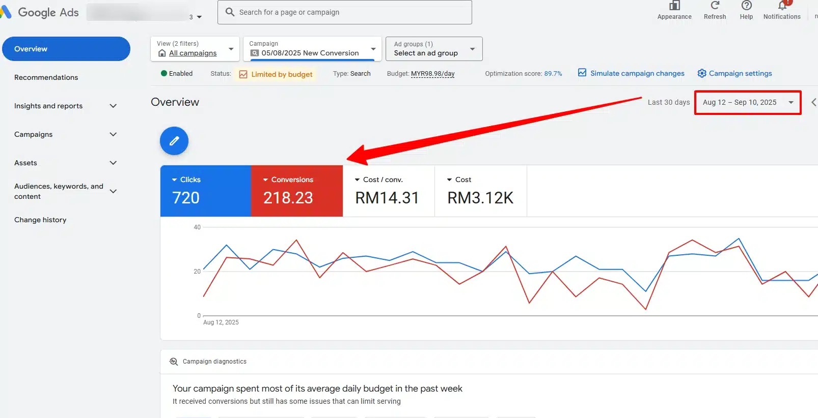Screen dimensions: 818x418
Task: Open Change history page
Action: pyautogui.click(x=40, y=220)
